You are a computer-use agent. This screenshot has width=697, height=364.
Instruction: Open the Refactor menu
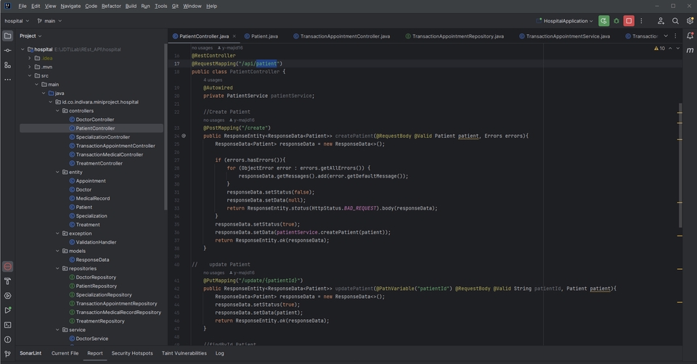111,6
